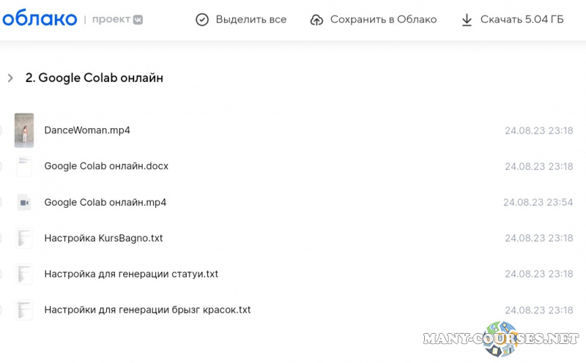586x363 pixels.
Task: Click the download arrow icon
Action: click(467, 20)
